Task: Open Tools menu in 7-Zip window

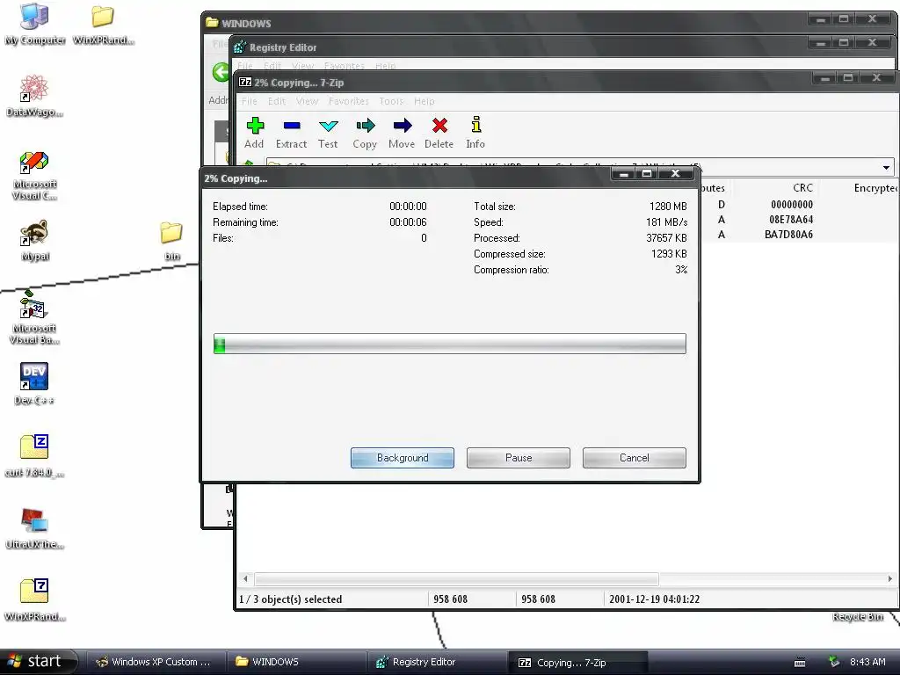Action: click(391, 101)
